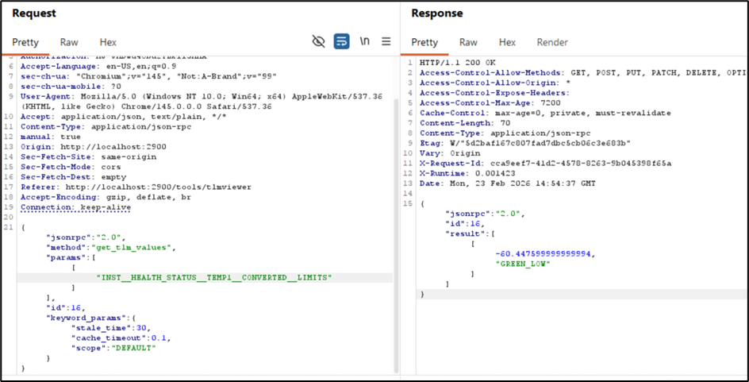Switch to the Response Raw tab

[468, 42]
